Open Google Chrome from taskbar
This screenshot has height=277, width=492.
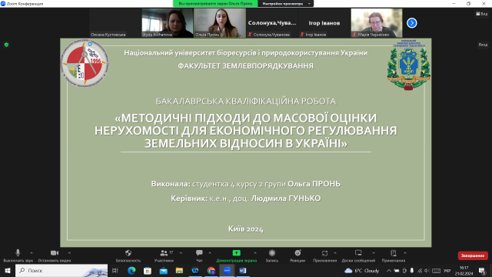[x=211, y=270]
